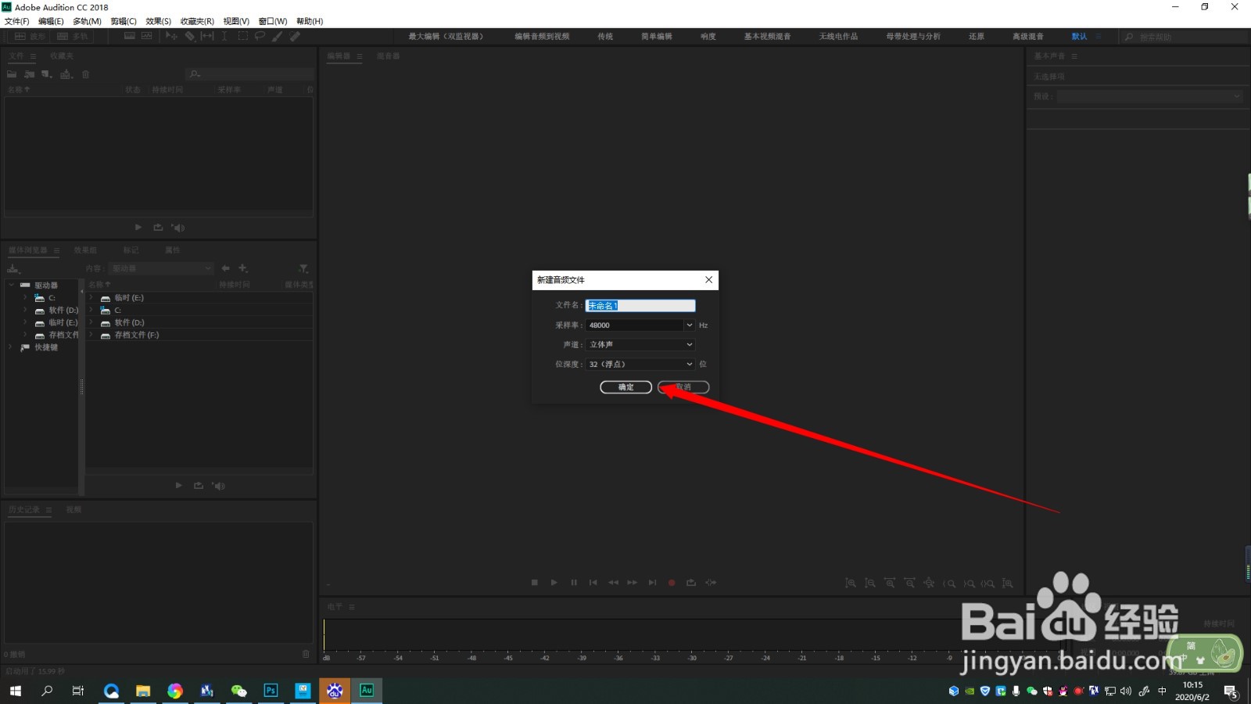Click the file name input field
This screenshot has height=704, width=1251.
640,306
